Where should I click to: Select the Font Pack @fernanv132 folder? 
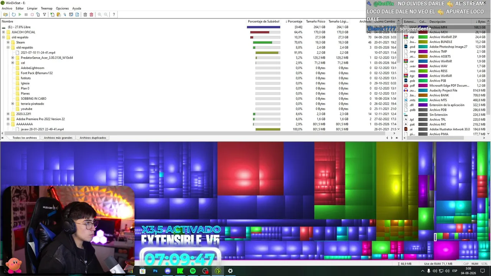37,73
